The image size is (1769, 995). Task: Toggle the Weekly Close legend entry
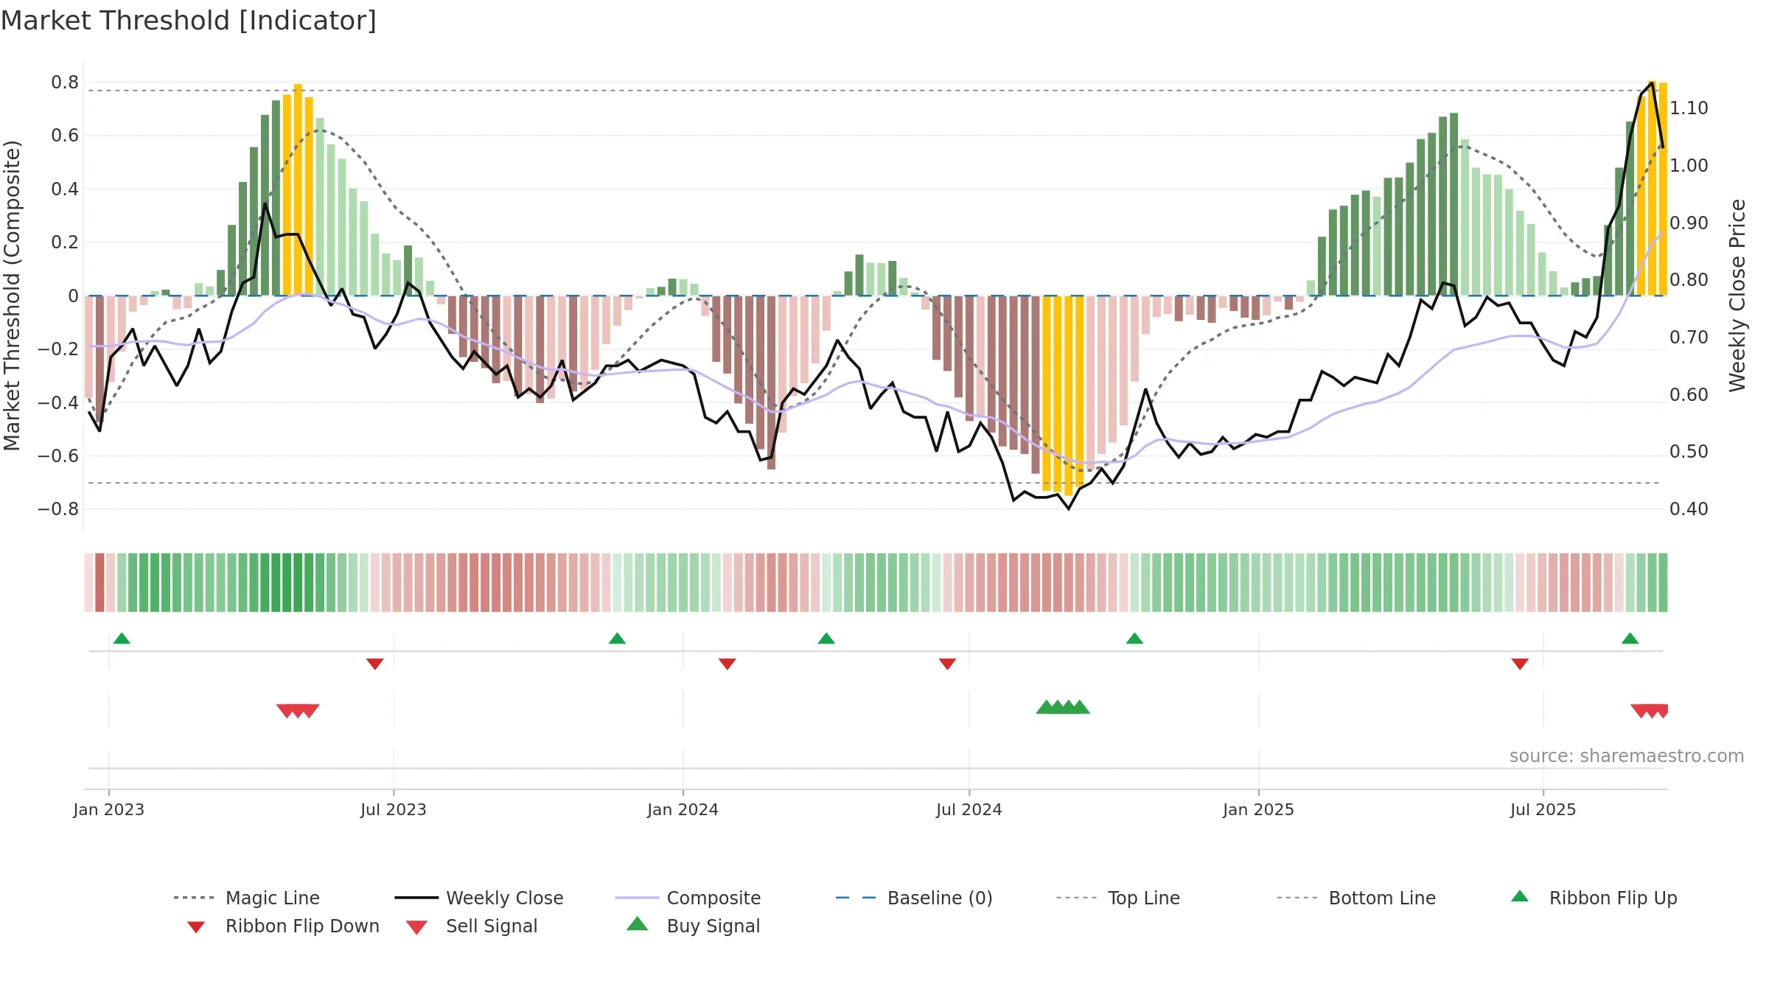click(478, 898)
